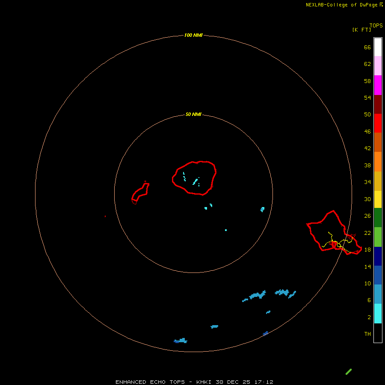Click the 62 value on the legend
The width and height of the screenshot is (385, 385).
[367, 64]
